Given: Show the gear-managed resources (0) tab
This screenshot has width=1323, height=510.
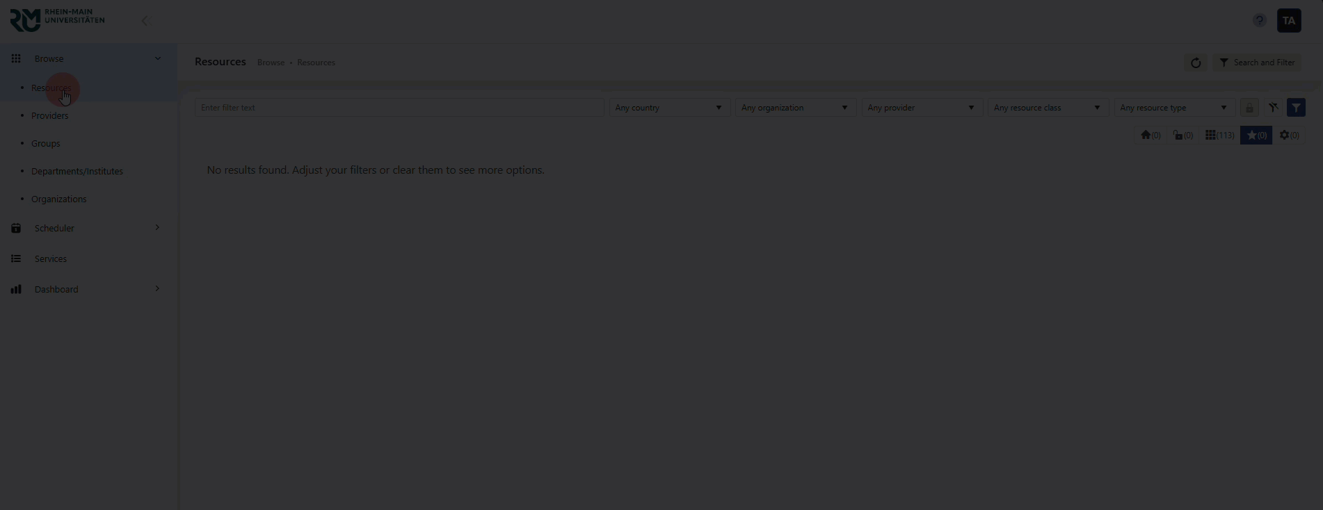Looking at the screenshot, I should (1289, 135).
